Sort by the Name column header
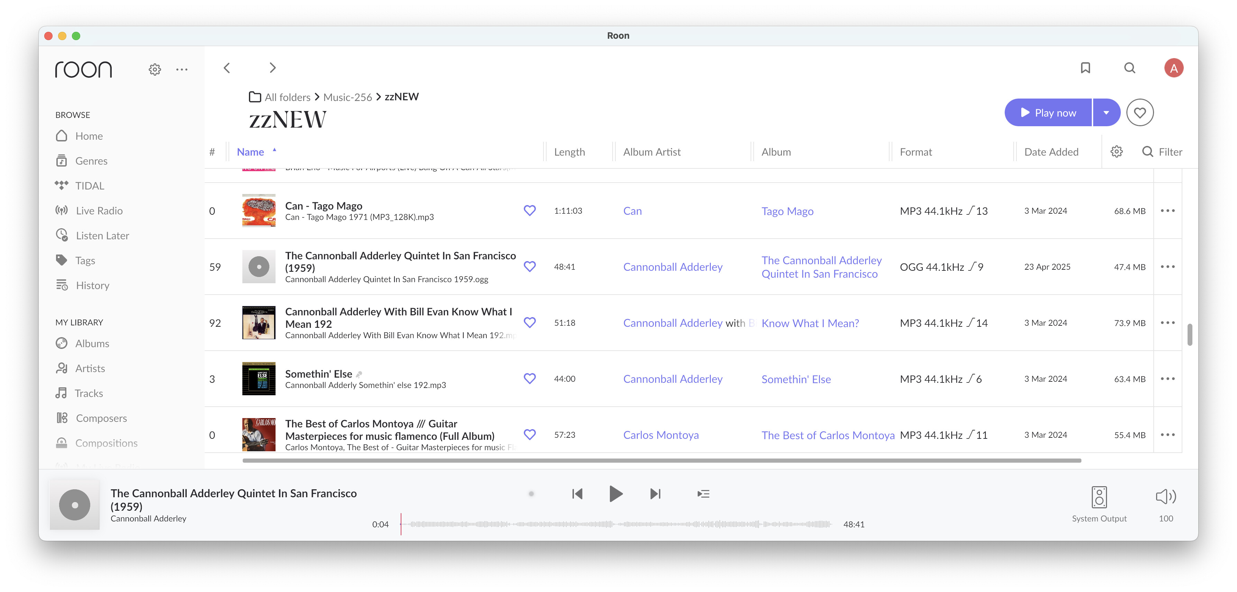Image resolution: width=1237 pixels, height=592 pixels. (251, 152)
